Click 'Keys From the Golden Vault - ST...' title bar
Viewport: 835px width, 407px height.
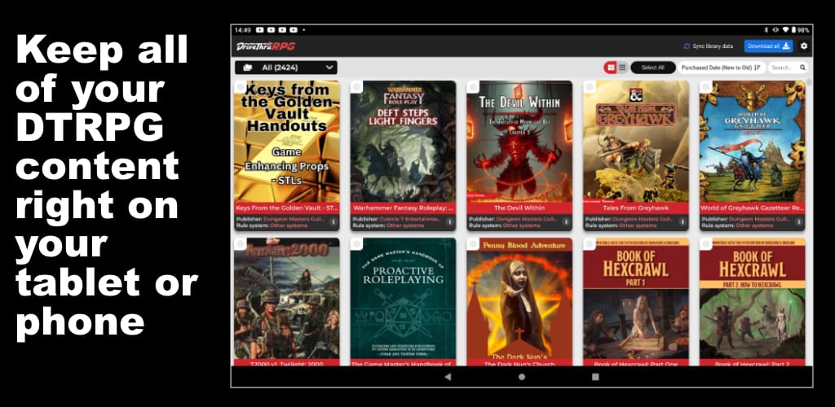pos(287,208)
